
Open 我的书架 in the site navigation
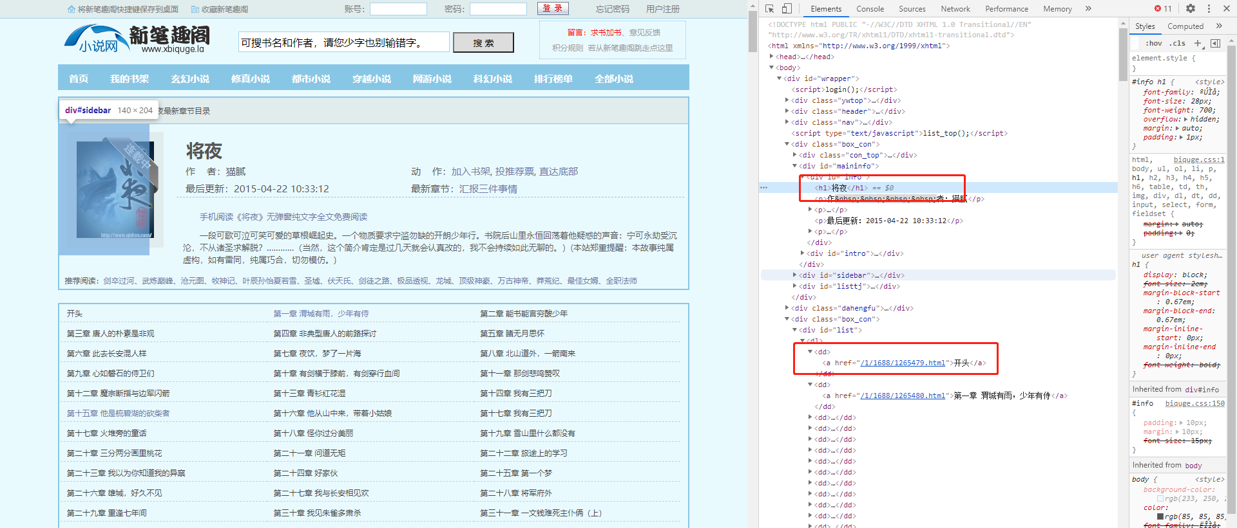pyautogui.click(x=129, y=78)
